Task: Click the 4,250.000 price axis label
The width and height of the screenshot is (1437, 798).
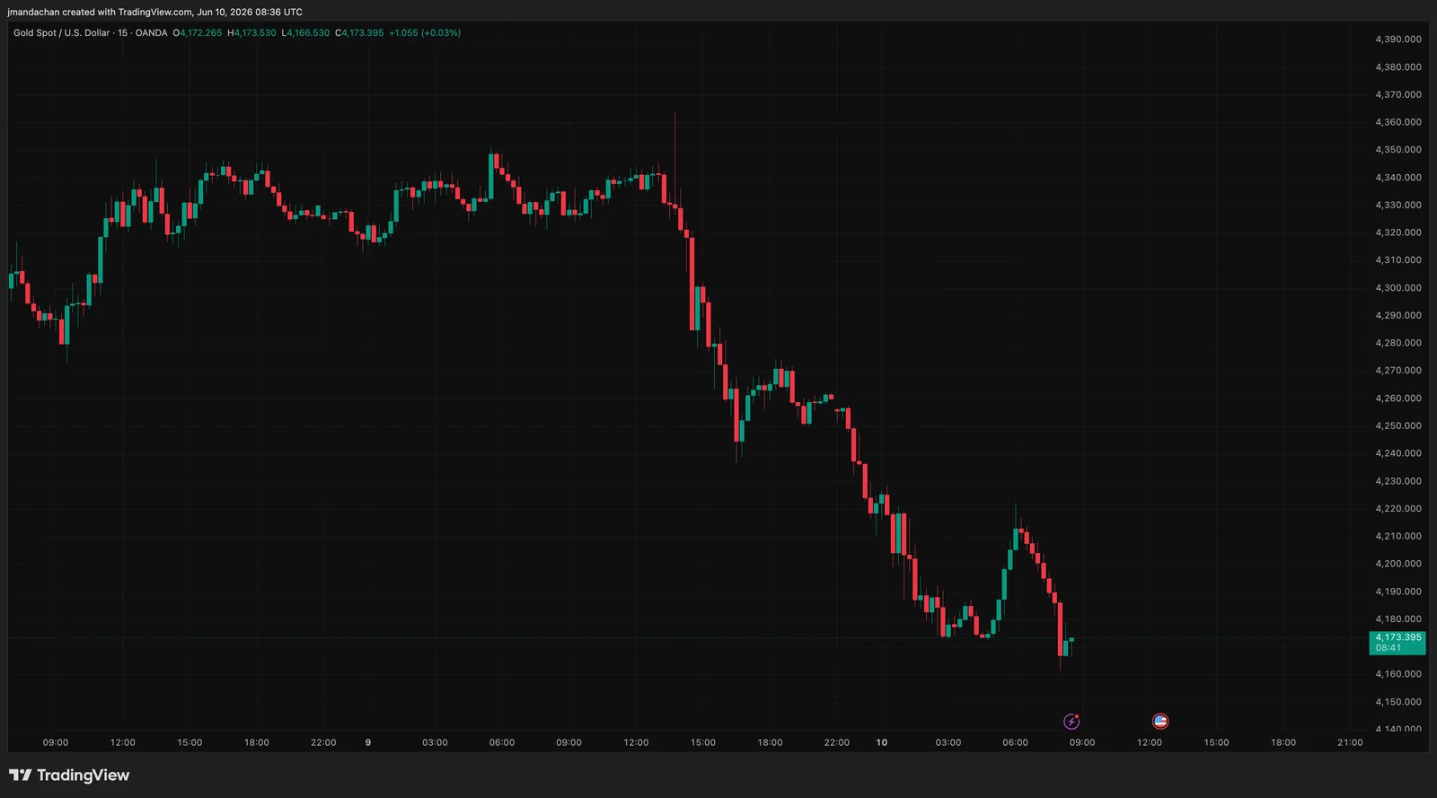Action: [x=1398, y=425]
